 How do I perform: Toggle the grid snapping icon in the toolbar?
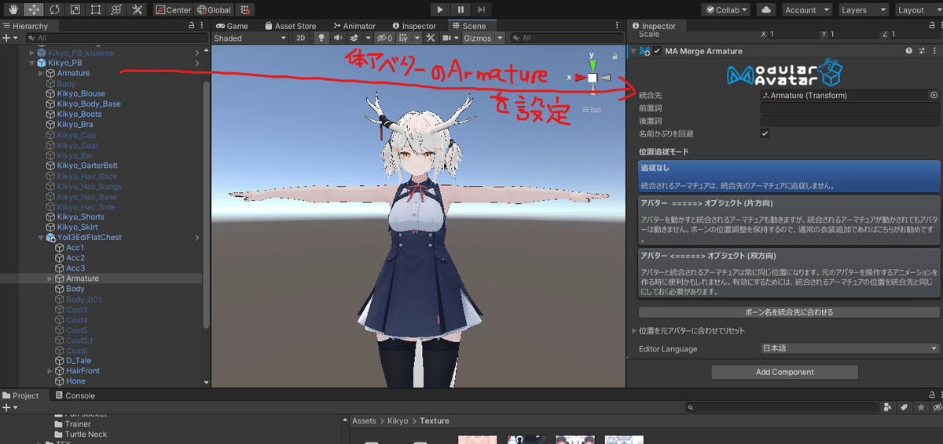[x=245, y=10]
